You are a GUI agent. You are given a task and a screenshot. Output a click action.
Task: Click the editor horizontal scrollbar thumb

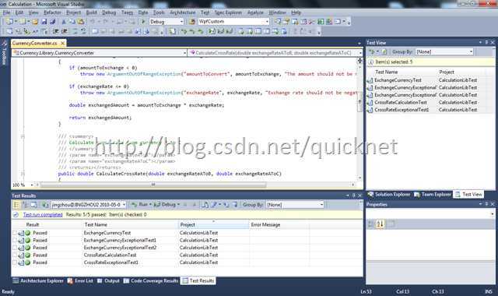153,185
